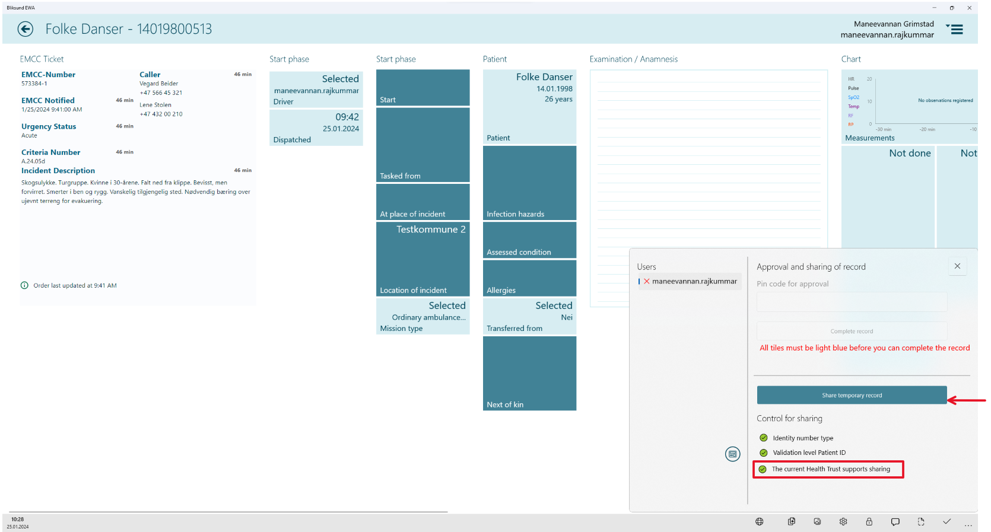Open Location of incident tile Testkommune 2
Viewport: 991px width, 532px height.
tap(423, 259)
